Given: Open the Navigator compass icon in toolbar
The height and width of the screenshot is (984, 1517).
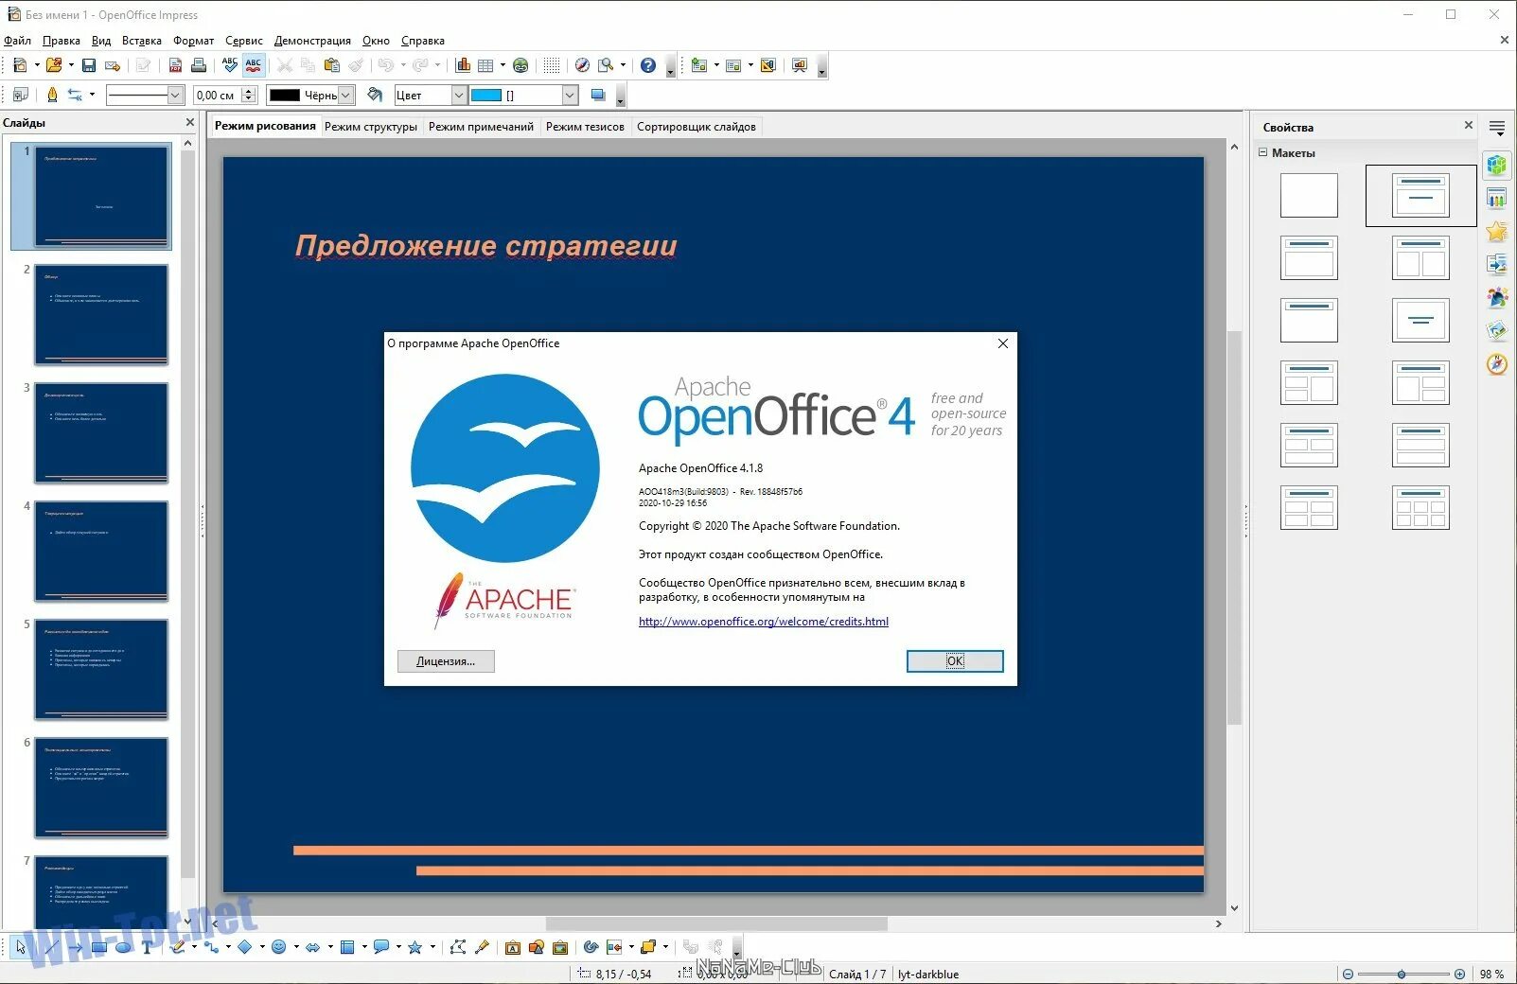Looking at the screenshot, I should (583, 65).
